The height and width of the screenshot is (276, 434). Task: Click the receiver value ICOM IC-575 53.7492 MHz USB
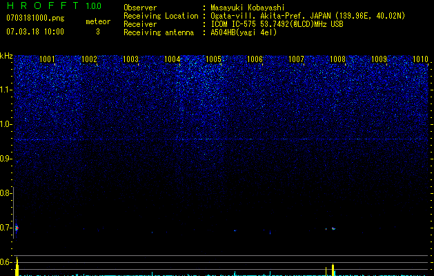click(277, 24)
